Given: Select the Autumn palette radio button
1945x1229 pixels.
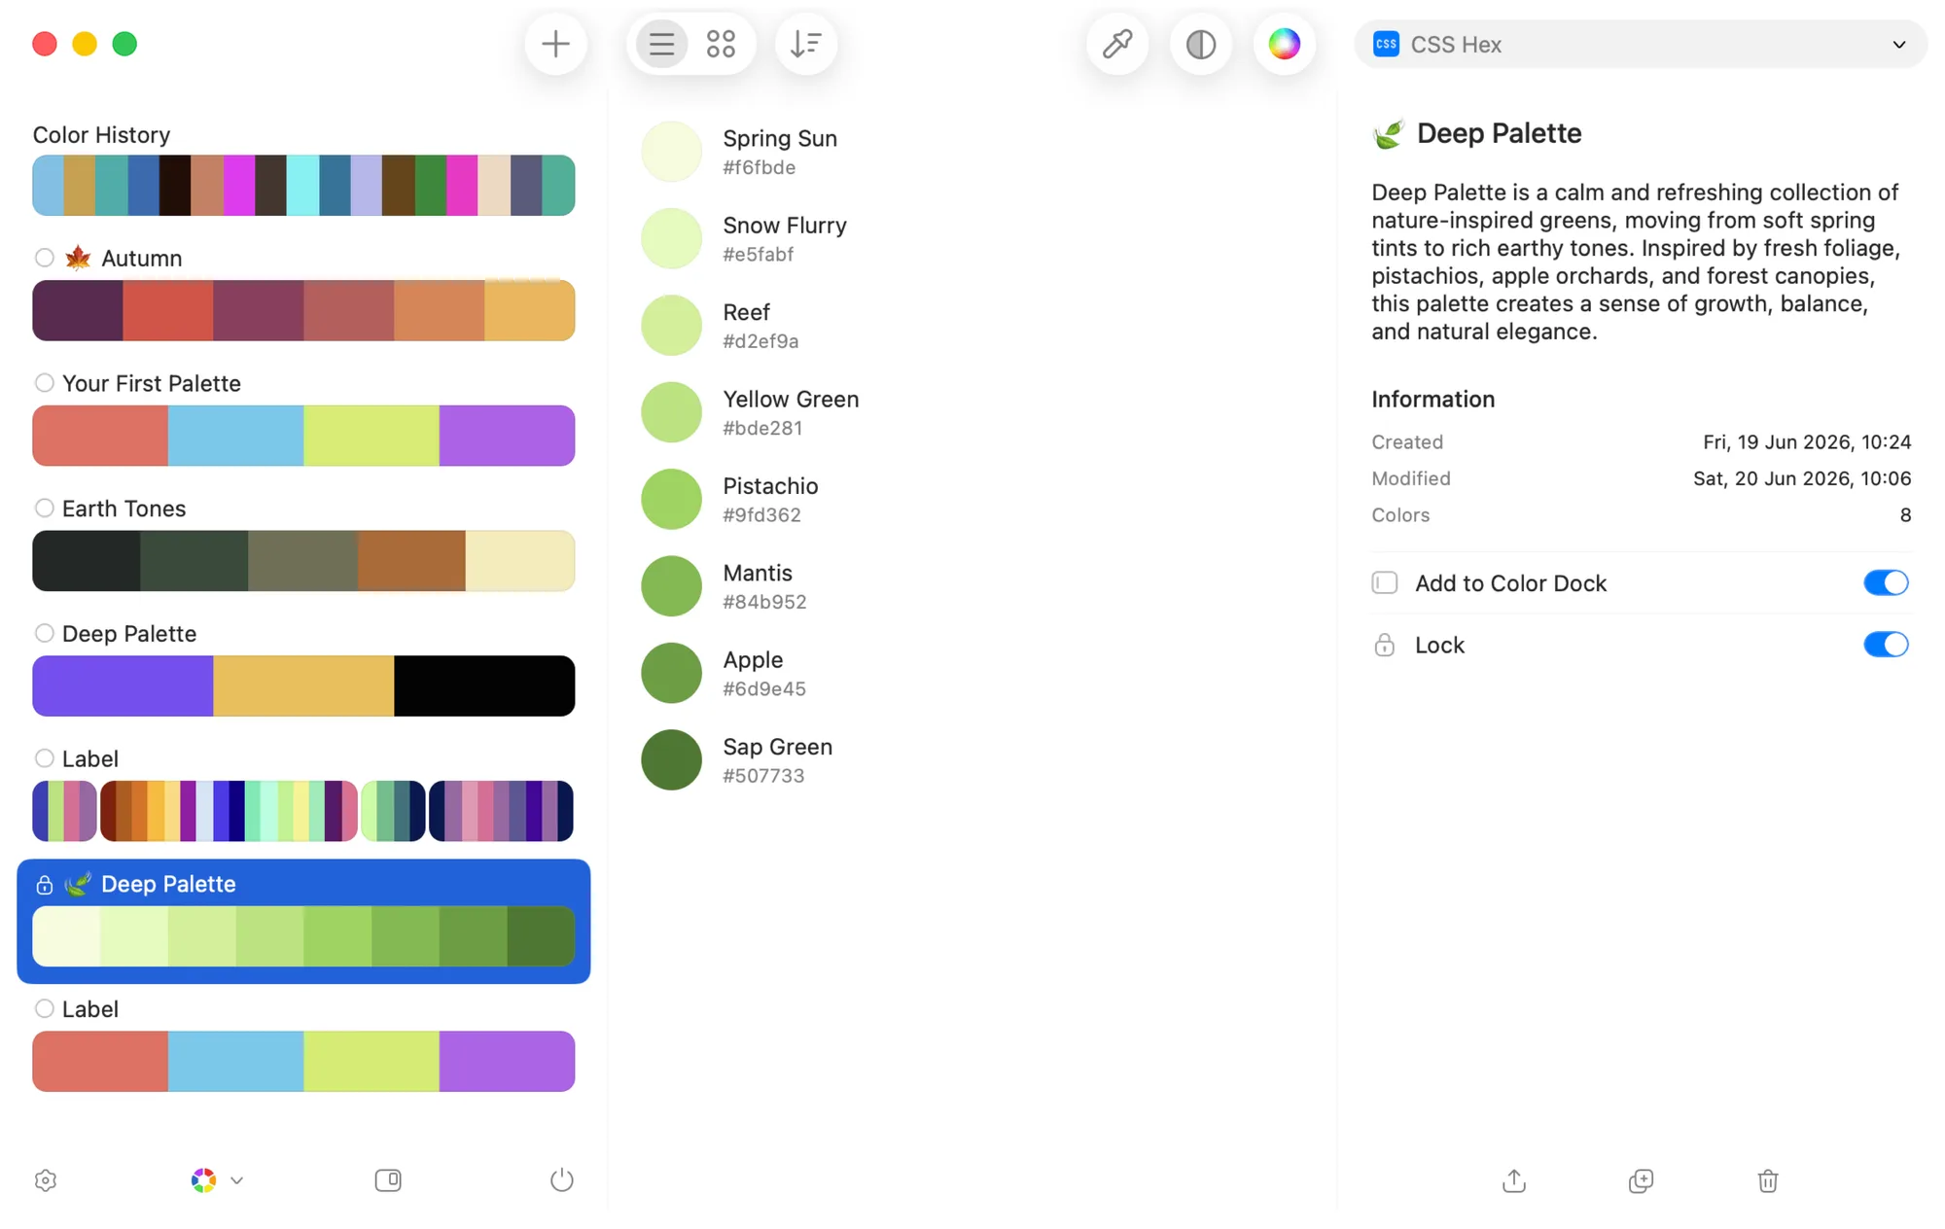Looking at the screenshot, I should pos(44,258).
